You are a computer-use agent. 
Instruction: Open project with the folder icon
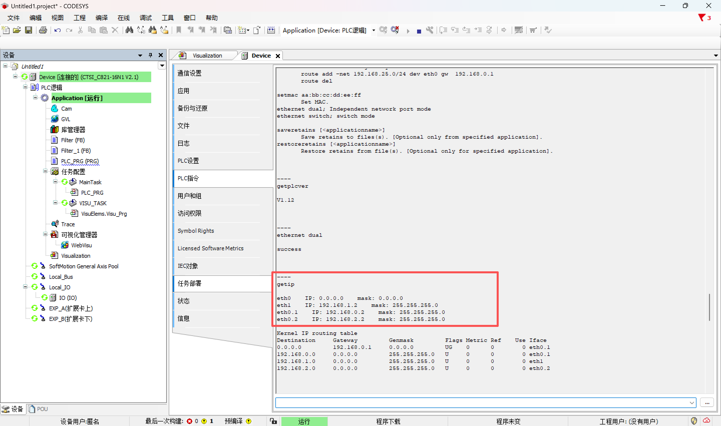click(17, 30)
